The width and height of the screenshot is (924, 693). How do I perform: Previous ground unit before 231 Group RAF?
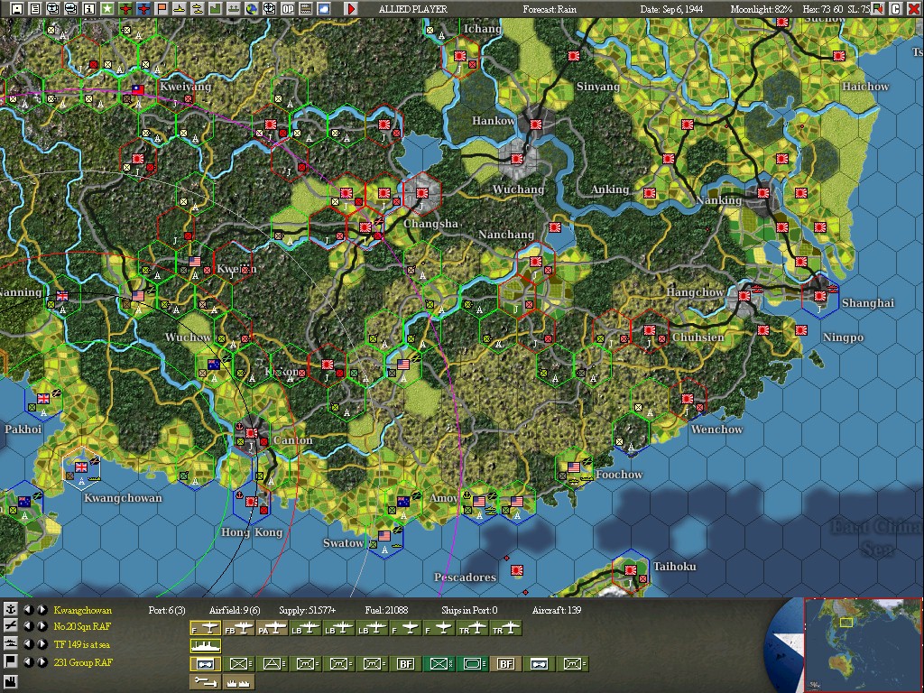pyautogui.click(x=28, y=661)
